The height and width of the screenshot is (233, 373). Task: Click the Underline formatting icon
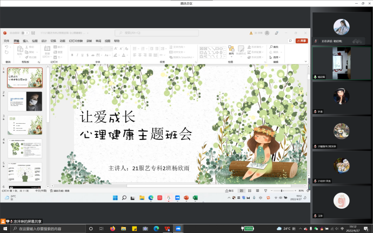click(83, 55)
